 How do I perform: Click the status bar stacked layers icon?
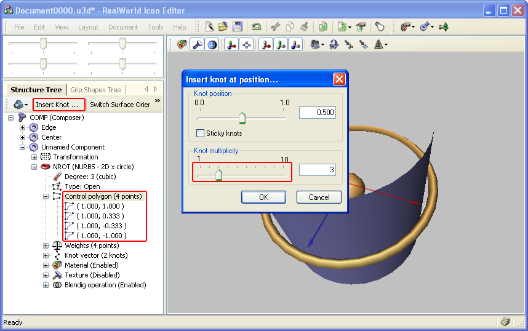click(505, 322)
